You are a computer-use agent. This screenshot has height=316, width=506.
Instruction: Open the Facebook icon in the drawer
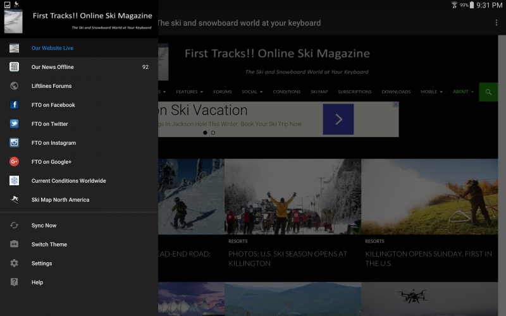pyautogui.click(x=14, y=105)
